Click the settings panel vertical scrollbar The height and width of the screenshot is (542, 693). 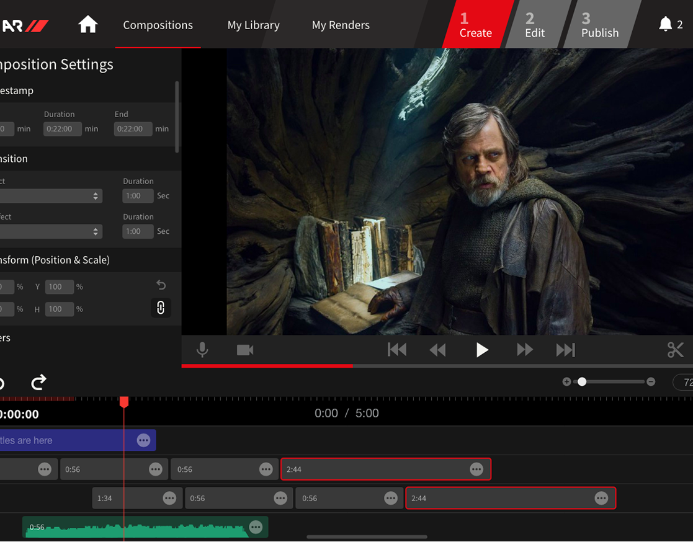click(x=177, y=117)
